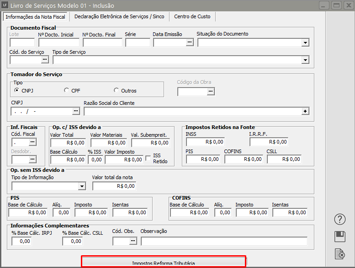The height and width of the screenshot is (268, 355).
Task: Click the cancel document icon
Action: pyautogui.click(x=340, y=254)
